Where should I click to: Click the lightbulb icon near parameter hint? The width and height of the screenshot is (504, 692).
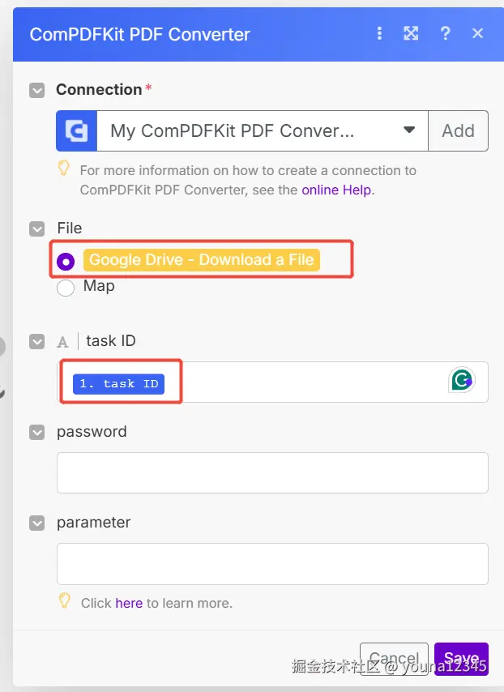pyautogui.click(x=65, y=601)
